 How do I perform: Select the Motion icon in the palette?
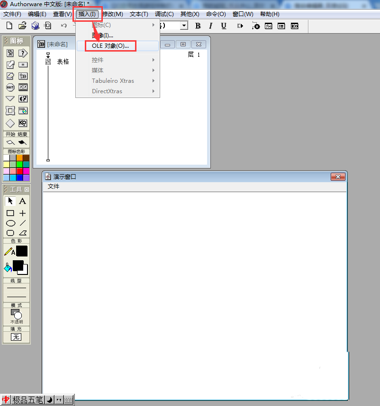click(10, 64)
